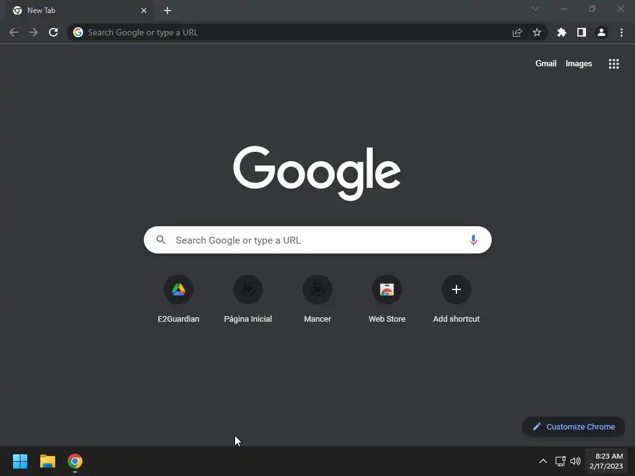635x476 pixels.
Task: Open the profile avatar menu
Action: tap(602, 32)
